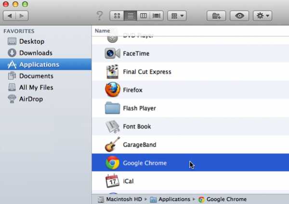The height and width of the screenshot is (204, 289).
Task: Click the Downloads arrow icon
Action: click(x=12, y=53)
